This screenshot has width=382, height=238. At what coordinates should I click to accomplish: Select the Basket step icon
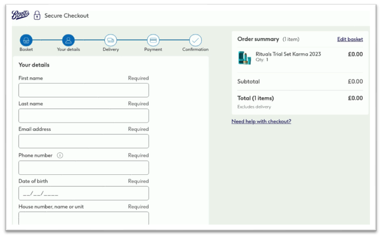click(x=26, y=40)
